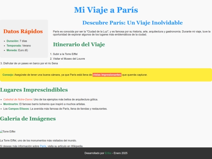Click 'Visitar el Museo del Louvre' item

(69, 58)
